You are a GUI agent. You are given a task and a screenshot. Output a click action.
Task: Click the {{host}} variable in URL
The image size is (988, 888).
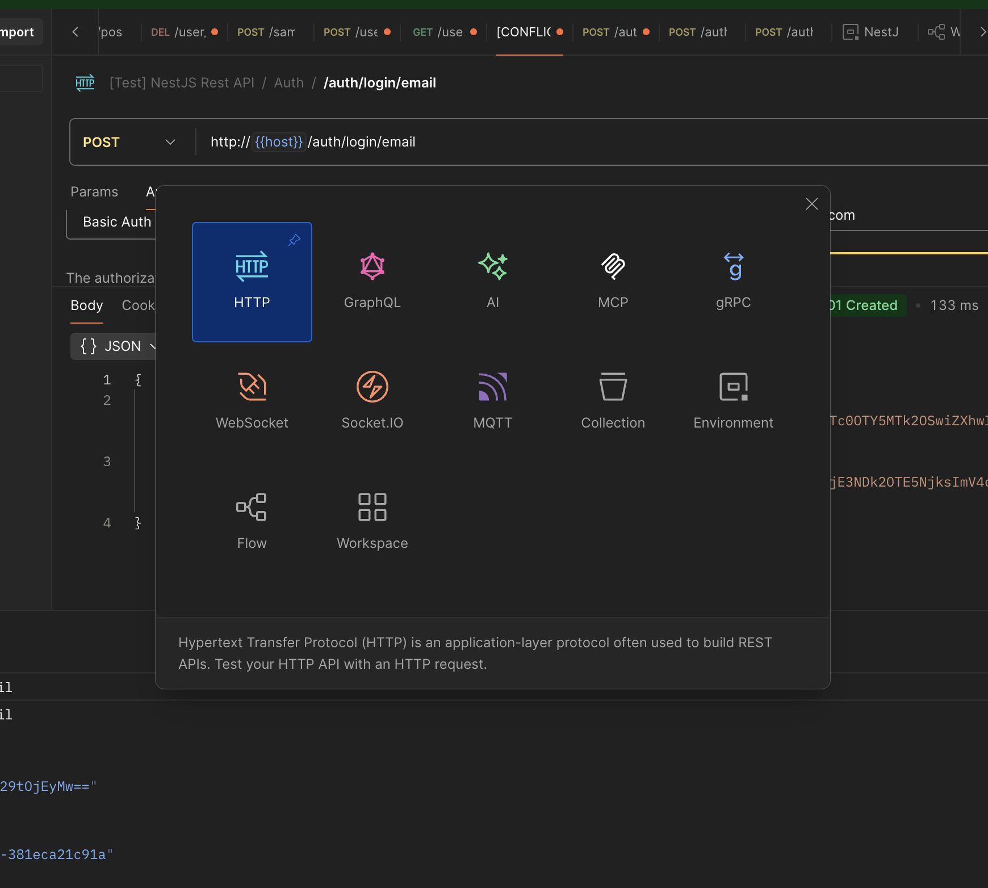(279, 142)
